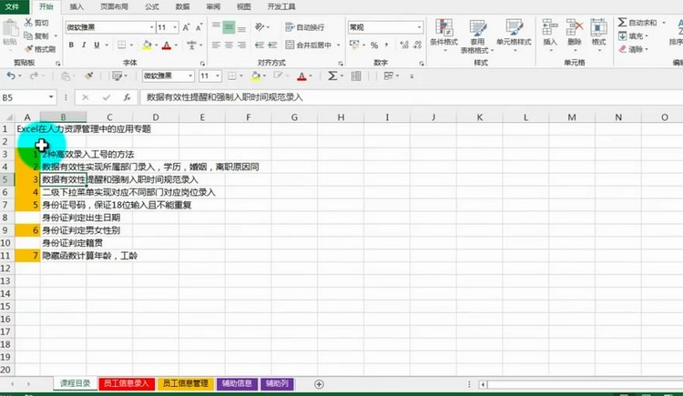Open ribbon font name dropdown
Screen dimensions: 683x396
(x=151, y=27)
